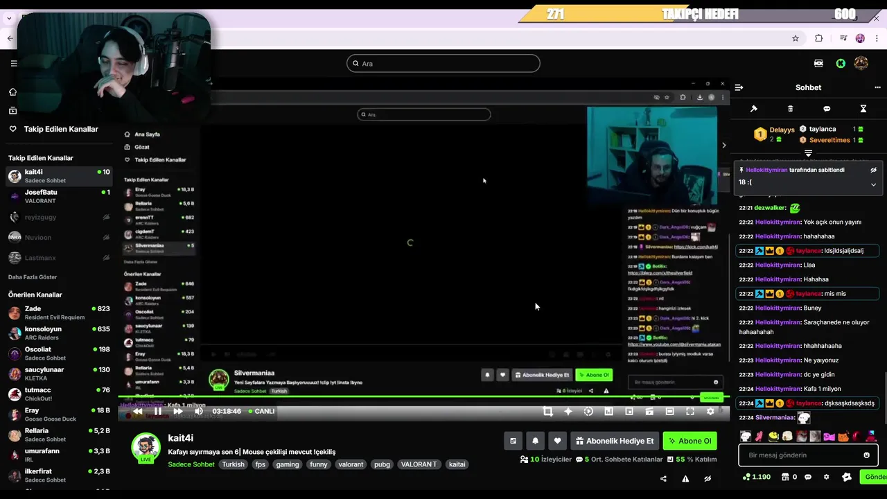Pause the live stream
Viewport: 887px width, 499px height.
pos(158,411)
